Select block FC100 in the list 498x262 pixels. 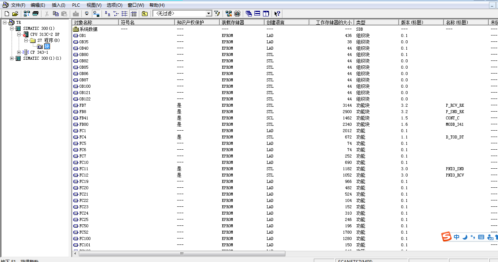[85, 238]
